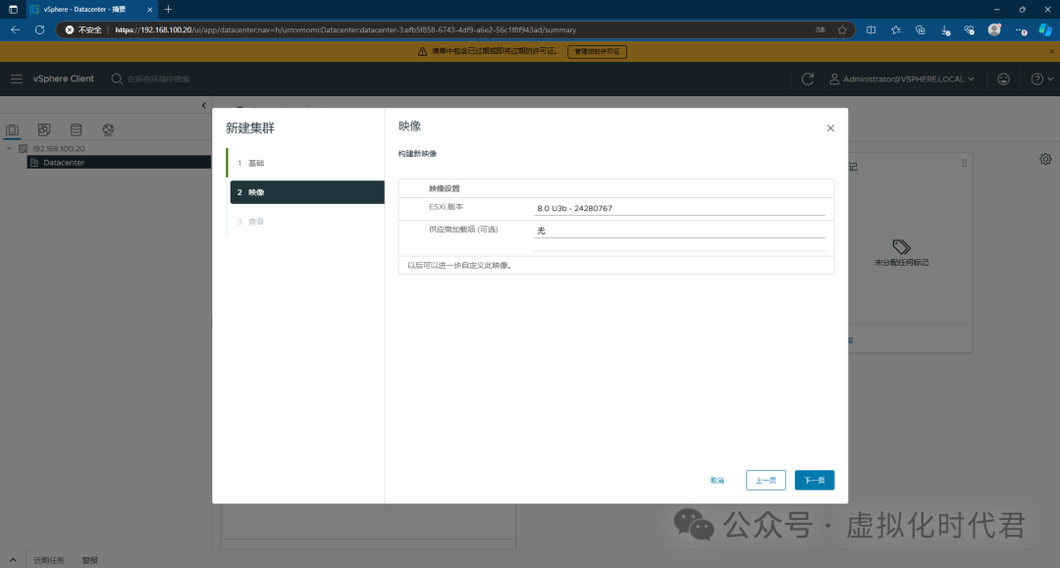Image resolution: width=1060 pixels, height=568 pixels.
Task: Dismiss the license warning banner
Action: [x=1051, y=51]
